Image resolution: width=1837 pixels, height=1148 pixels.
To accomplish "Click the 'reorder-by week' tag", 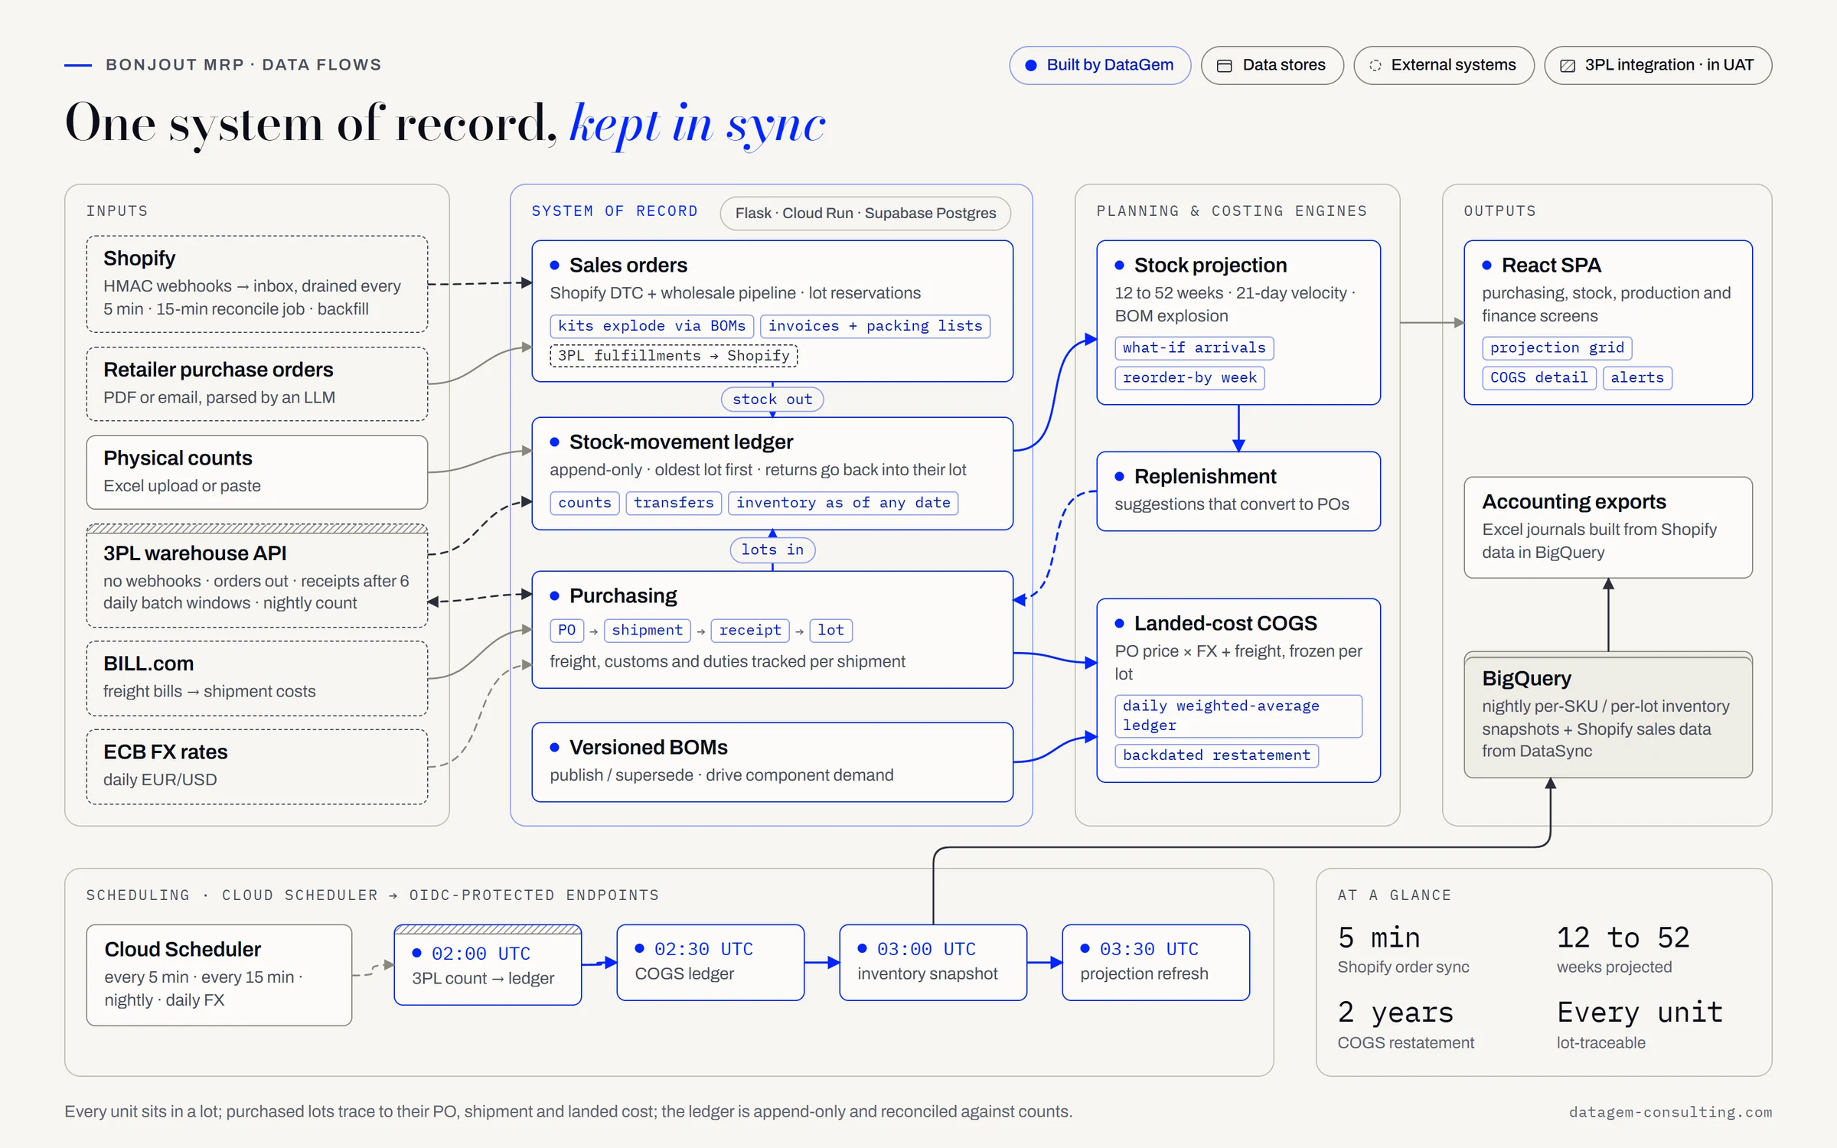I will click(x=1189, y=378).
